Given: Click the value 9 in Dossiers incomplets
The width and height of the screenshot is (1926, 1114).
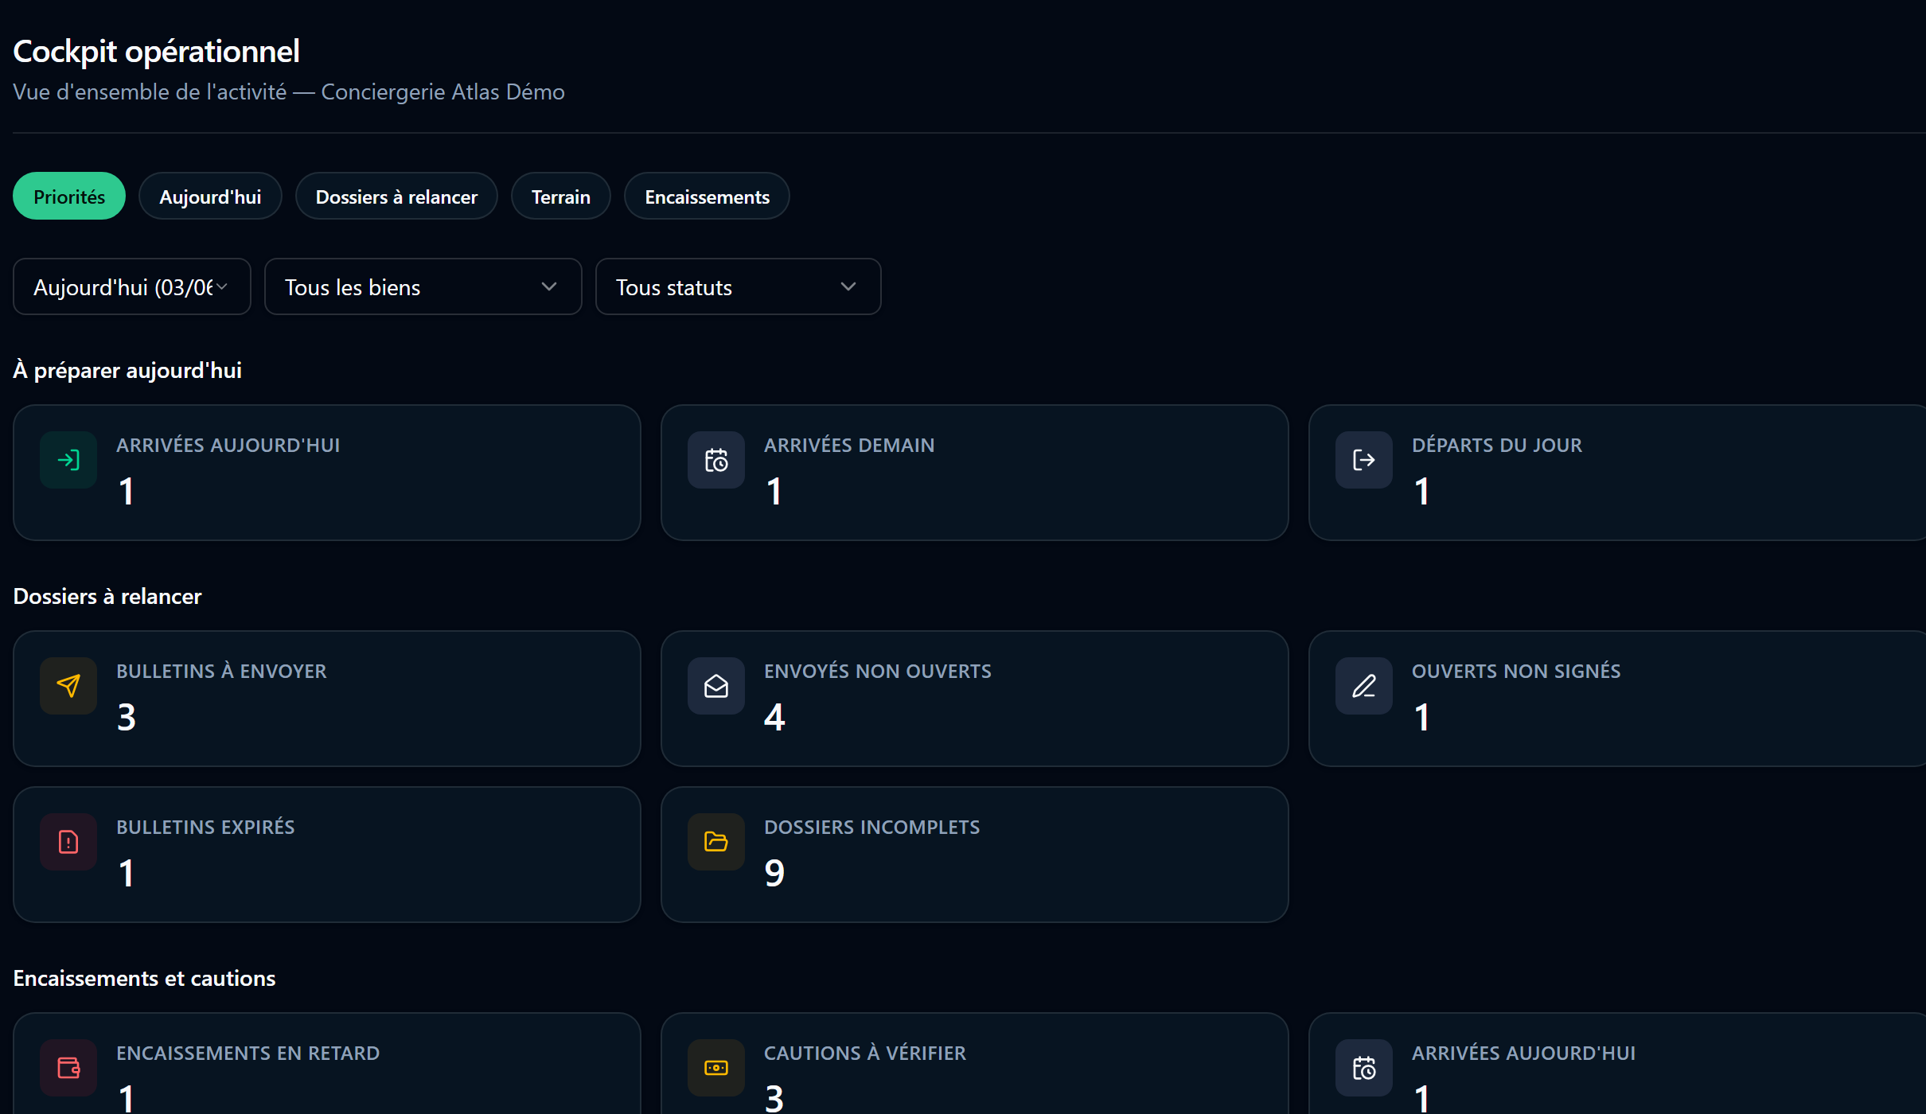Looking at the screenshot, I should [774, 873].
